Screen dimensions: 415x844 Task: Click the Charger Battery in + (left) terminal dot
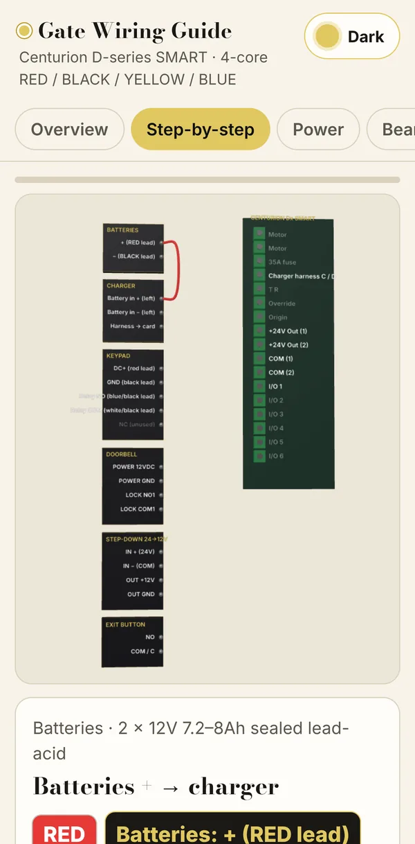pyautogui.click(x=161, y=299)
